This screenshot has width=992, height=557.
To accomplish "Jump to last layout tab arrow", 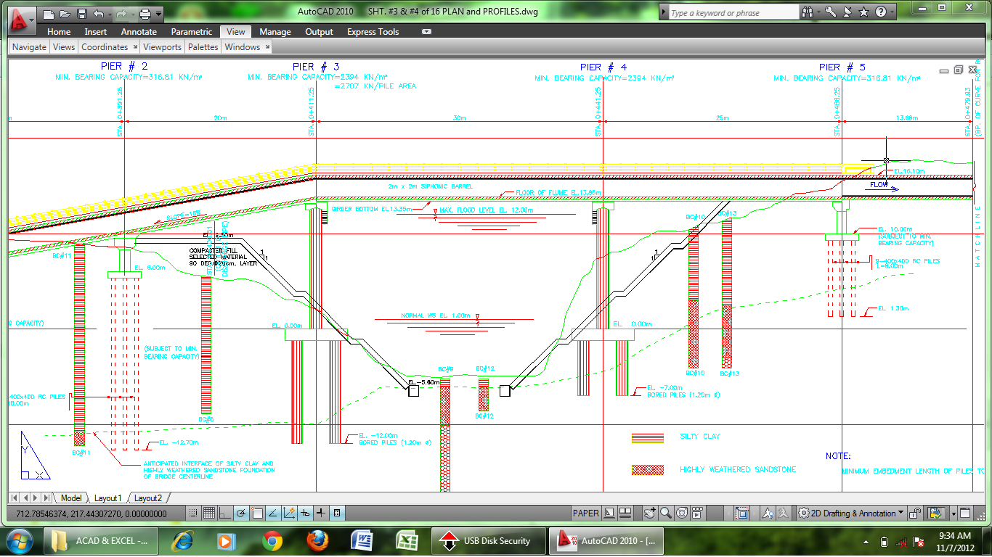I will coord(46,498).
